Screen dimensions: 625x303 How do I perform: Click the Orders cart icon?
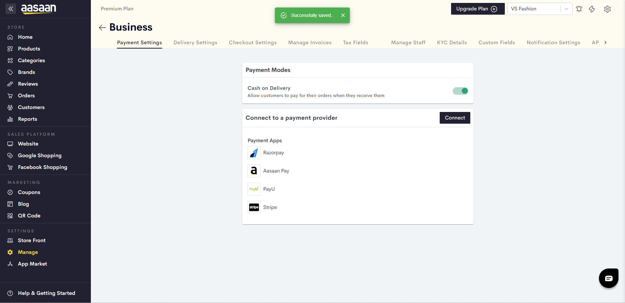tap(10, 96)
